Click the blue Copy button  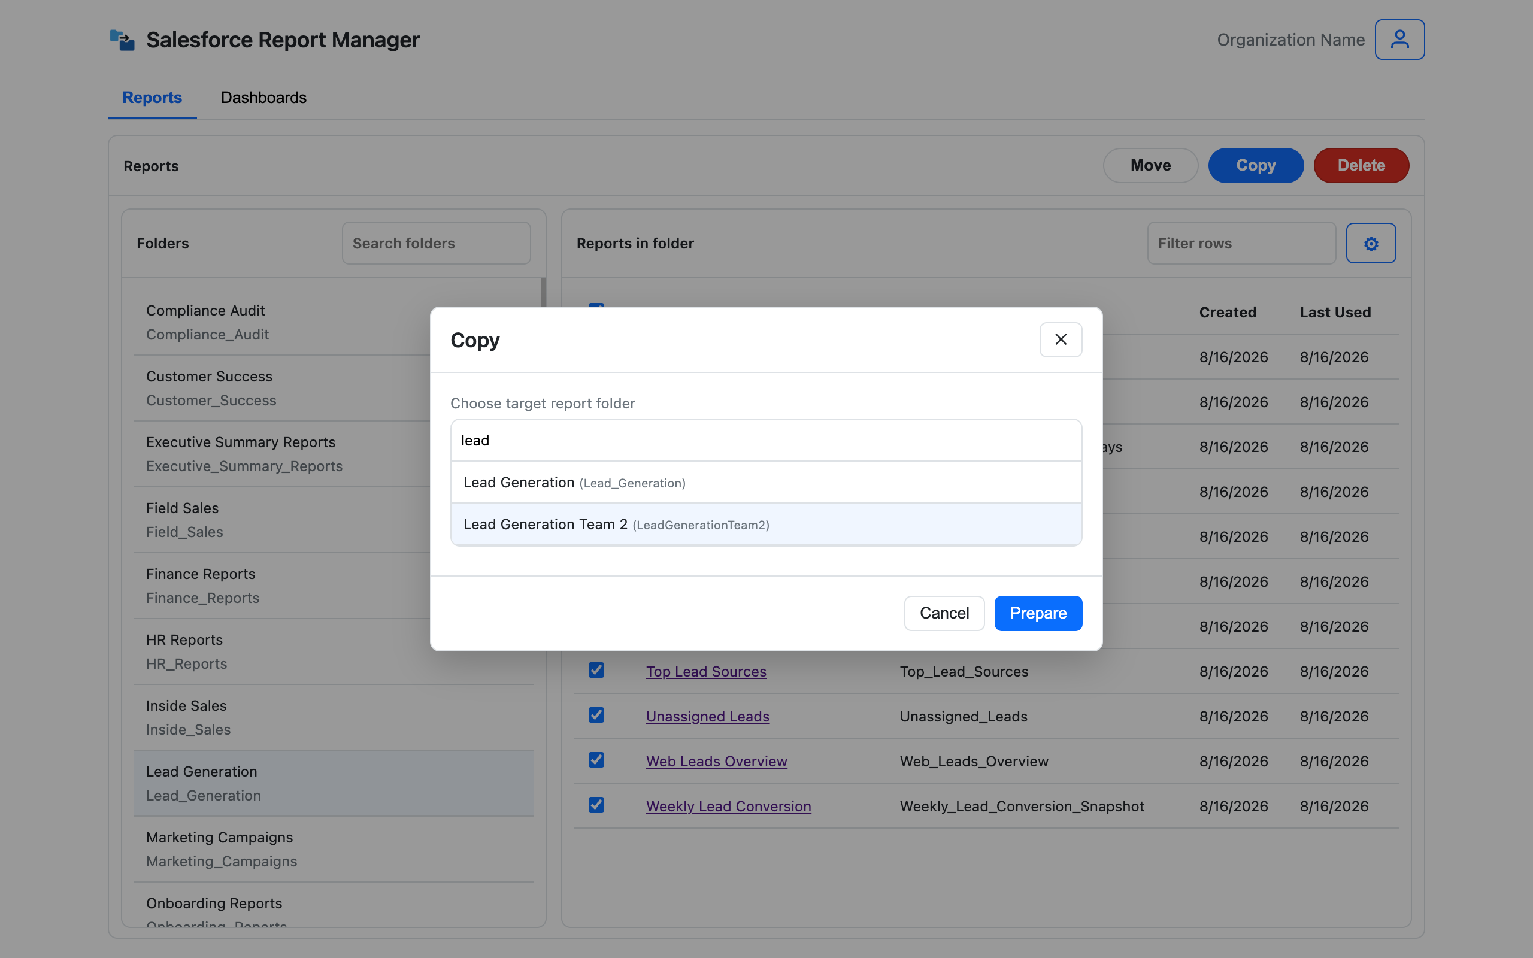[1256, 165]
